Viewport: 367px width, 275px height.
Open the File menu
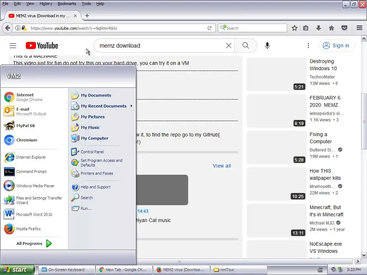[5, 4]
